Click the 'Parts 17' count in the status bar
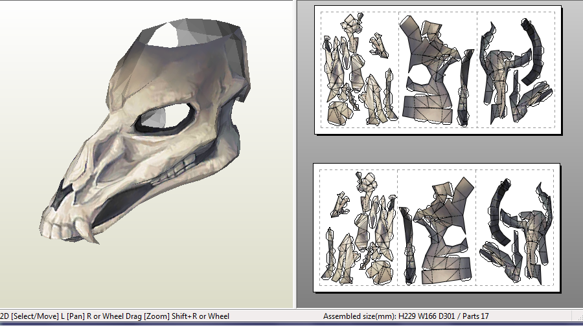This screenshot has height=326, width=583. [475, 316]
